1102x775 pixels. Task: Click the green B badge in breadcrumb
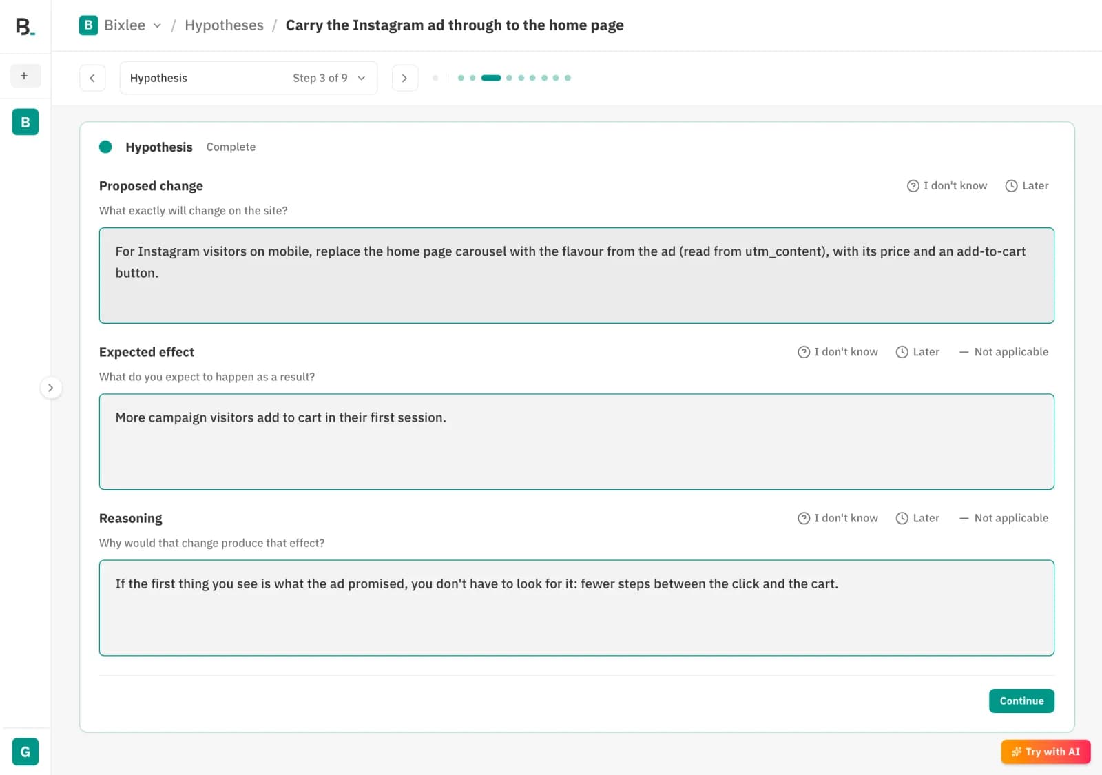88,25
